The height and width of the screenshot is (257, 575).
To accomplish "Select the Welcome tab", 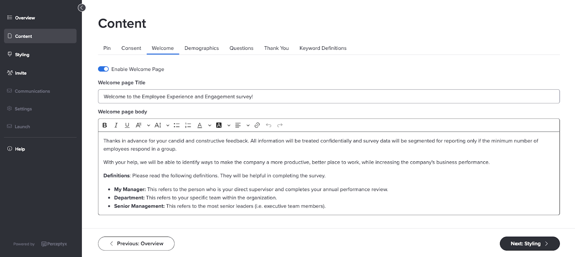I will click(163, 48).
